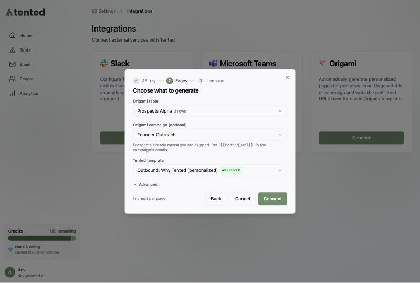This screenshot has height=283, width=420.
Task: Click the completed API key checkmark step
Action: pyautogui.click(x=136, y=80)
